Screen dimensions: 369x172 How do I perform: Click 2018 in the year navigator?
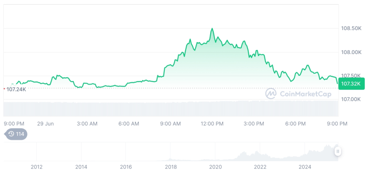coord(171,166)
